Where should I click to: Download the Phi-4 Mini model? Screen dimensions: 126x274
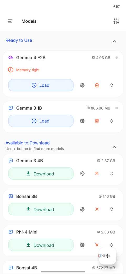click(41, 245)
